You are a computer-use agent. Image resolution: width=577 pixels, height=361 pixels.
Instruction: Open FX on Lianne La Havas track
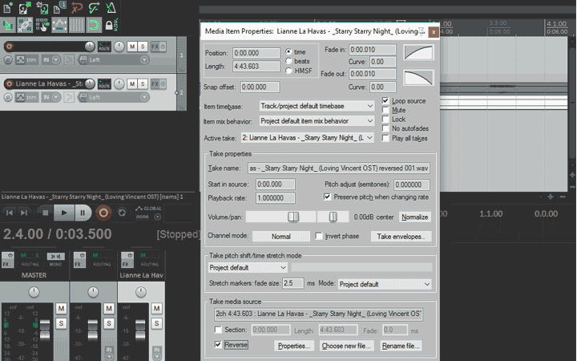(x=155, y=83)
